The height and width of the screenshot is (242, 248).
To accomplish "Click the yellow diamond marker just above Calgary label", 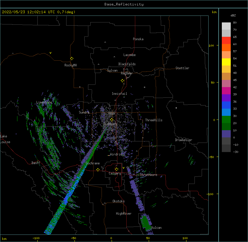I will tap(117, 169).
